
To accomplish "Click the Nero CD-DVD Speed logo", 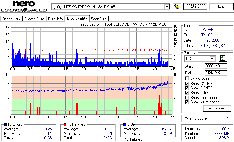I will [24, 6].
